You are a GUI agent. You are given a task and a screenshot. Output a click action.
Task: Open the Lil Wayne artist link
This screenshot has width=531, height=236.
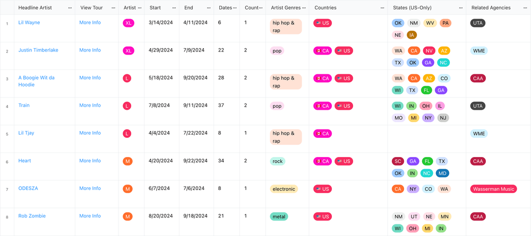tap(29, 22)
